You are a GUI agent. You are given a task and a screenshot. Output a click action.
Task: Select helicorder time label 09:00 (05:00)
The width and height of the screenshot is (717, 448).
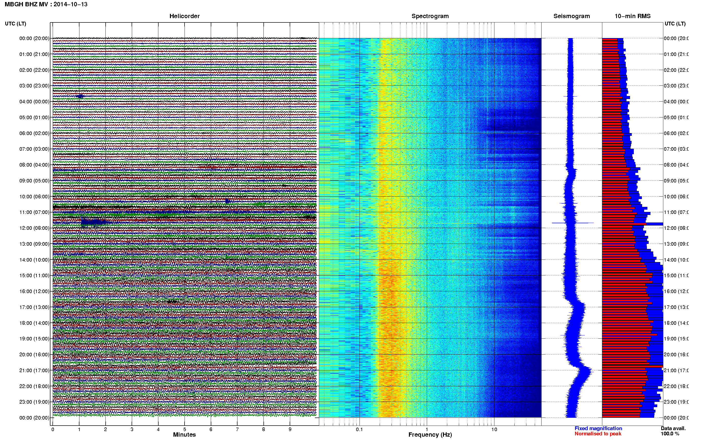click(34, 181)
